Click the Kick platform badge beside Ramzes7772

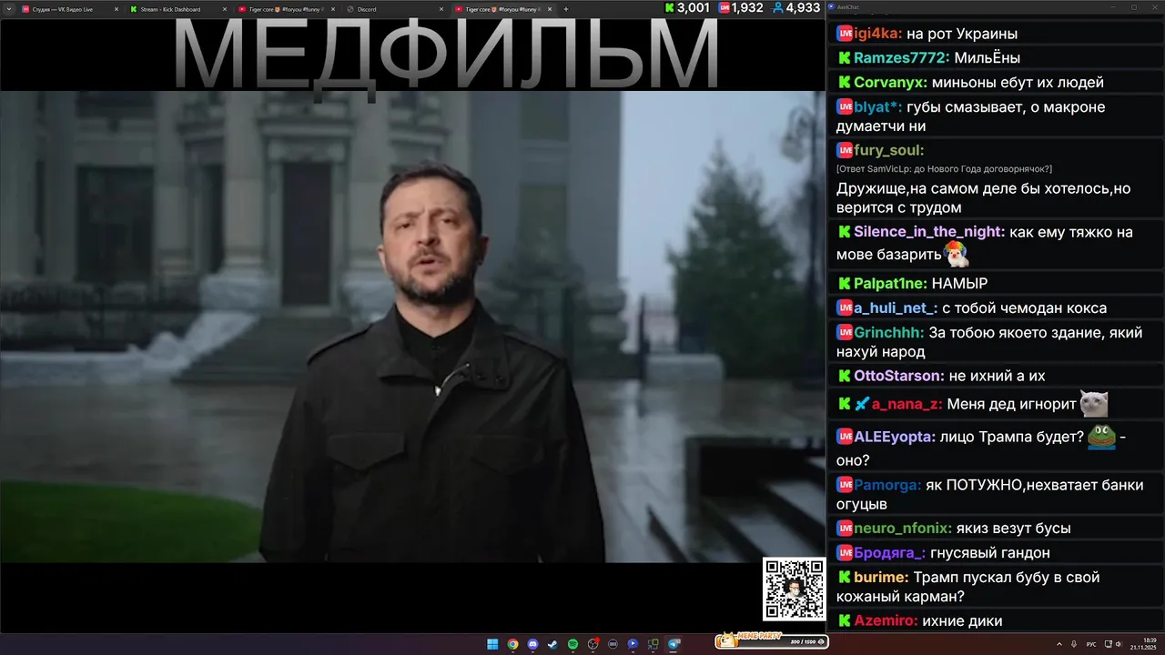[x=844, y=58]
